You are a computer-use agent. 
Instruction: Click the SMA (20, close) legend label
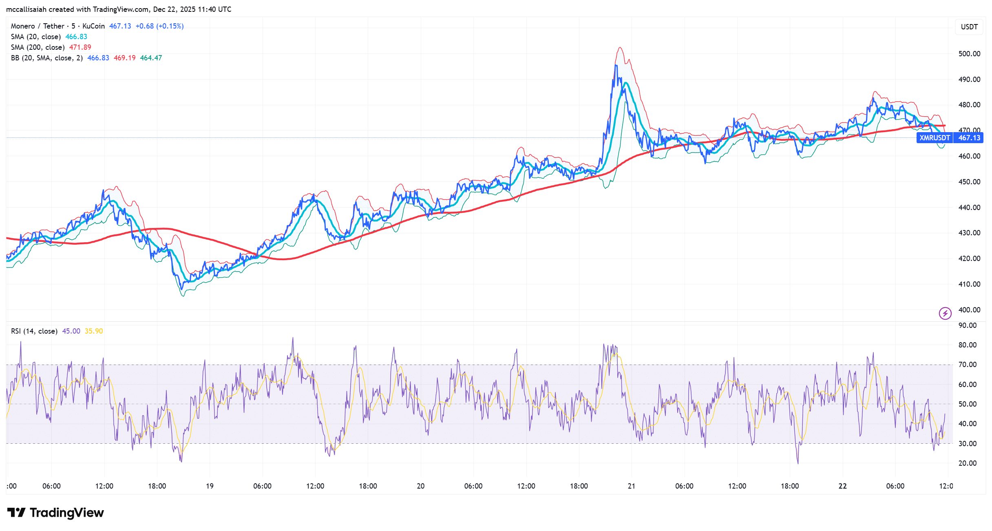[x=36, y=37]
